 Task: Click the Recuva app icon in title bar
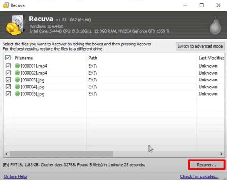click(6, 5)
